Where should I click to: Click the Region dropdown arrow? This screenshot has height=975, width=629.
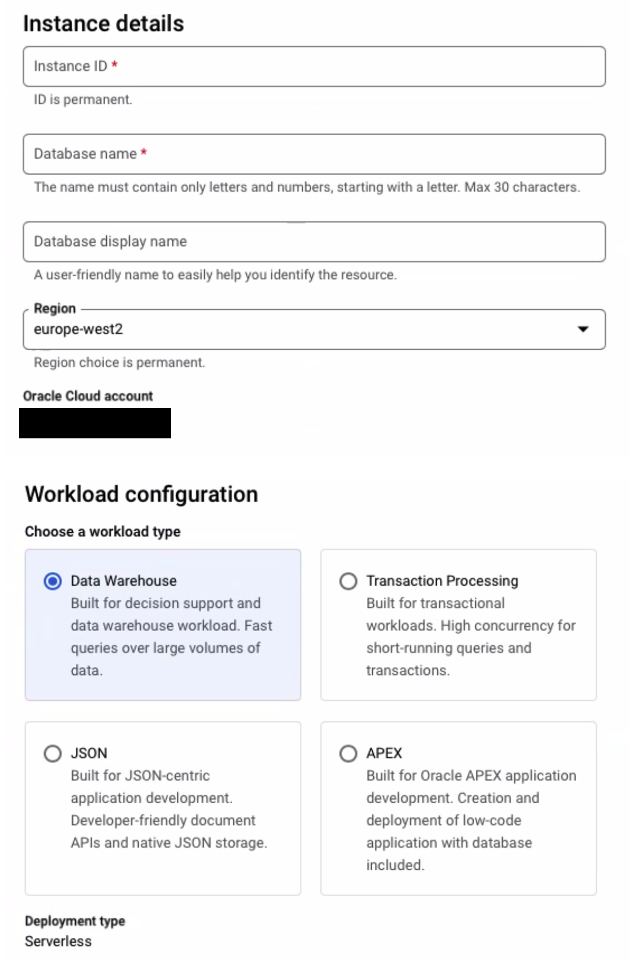coord(583,329)
